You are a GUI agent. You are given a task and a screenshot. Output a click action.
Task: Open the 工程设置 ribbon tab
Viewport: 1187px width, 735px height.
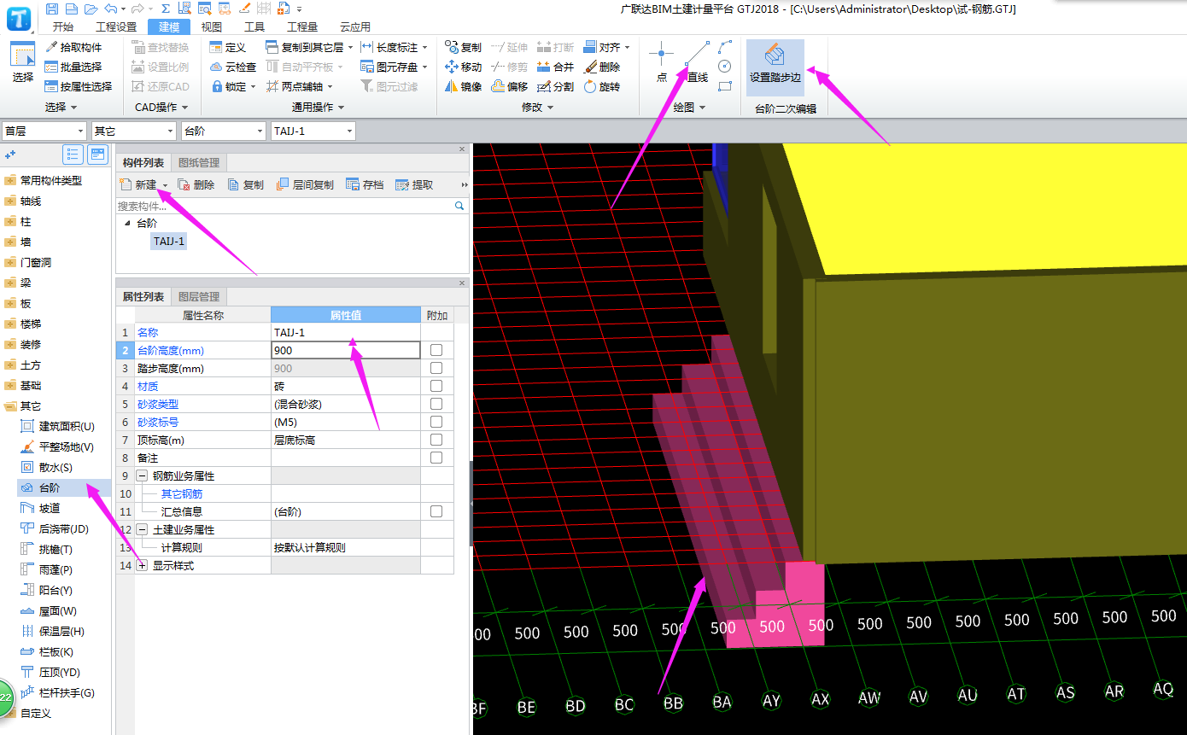pos(116,26)
